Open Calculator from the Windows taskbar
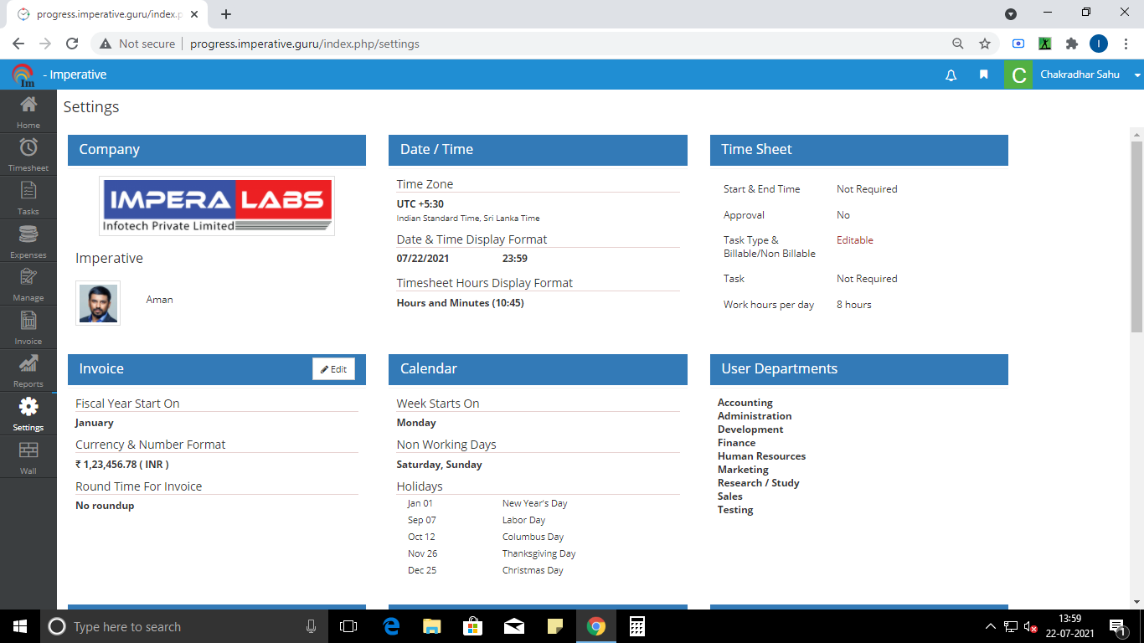This screenshot has width=1144, height=643. coord(636,626)
